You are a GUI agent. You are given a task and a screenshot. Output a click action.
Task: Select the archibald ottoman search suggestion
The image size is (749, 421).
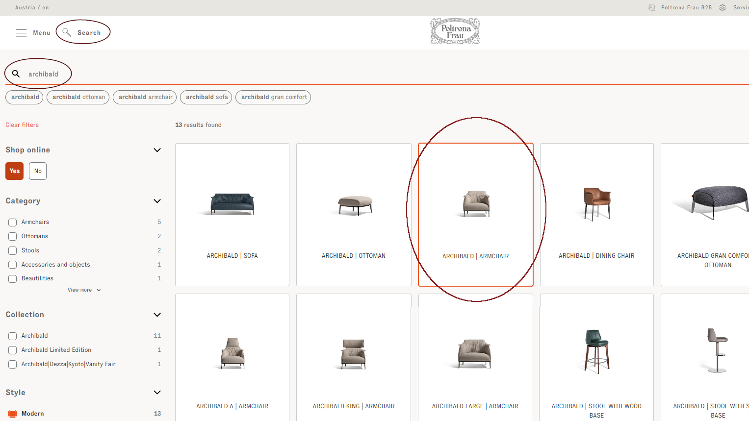(77, 97)
